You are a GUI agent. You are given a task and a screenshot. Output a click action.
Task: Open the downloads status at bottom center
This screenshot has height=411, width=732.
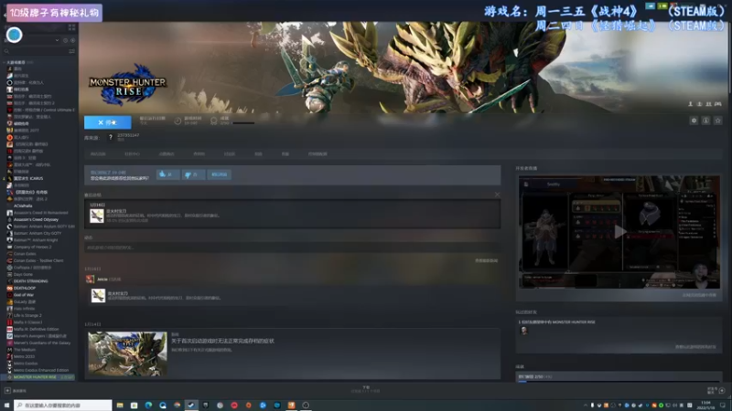(x=365, y=390)
